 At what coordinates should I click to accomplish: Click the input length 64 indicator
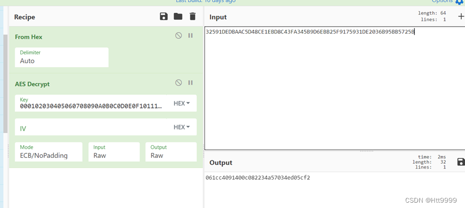[432, 13]
